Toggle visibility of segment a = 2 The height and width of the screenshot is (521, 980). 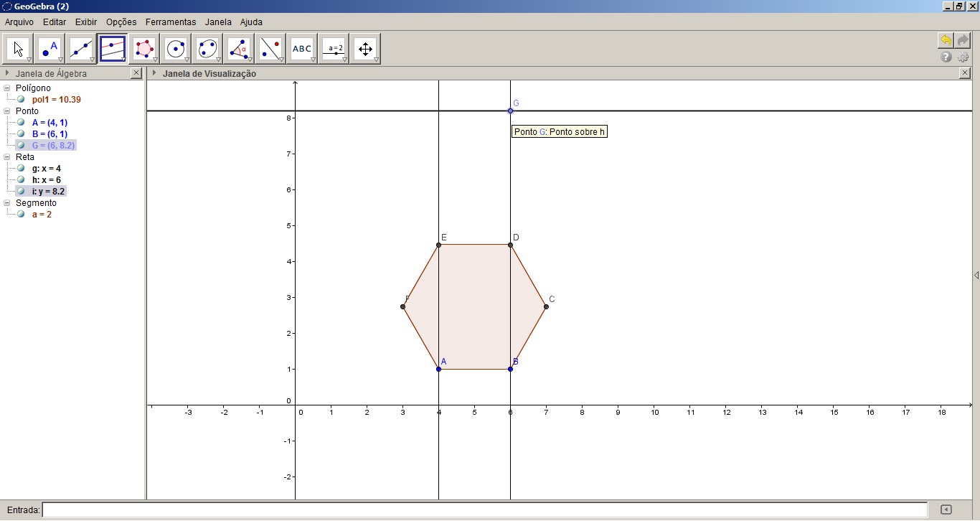coord(21,215)
